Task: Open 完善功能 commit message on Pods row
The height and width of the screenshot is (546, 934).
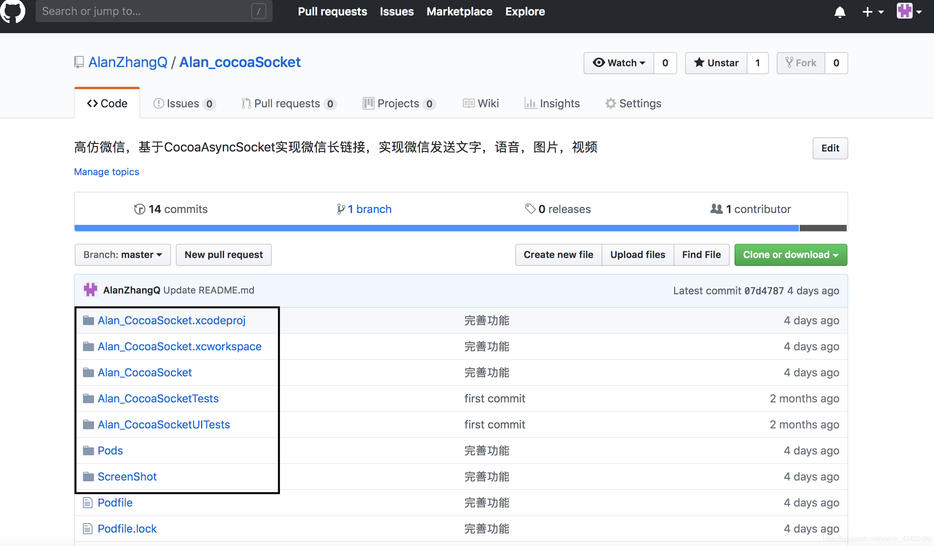Action: pyautogui.click(x=487, y=451)
